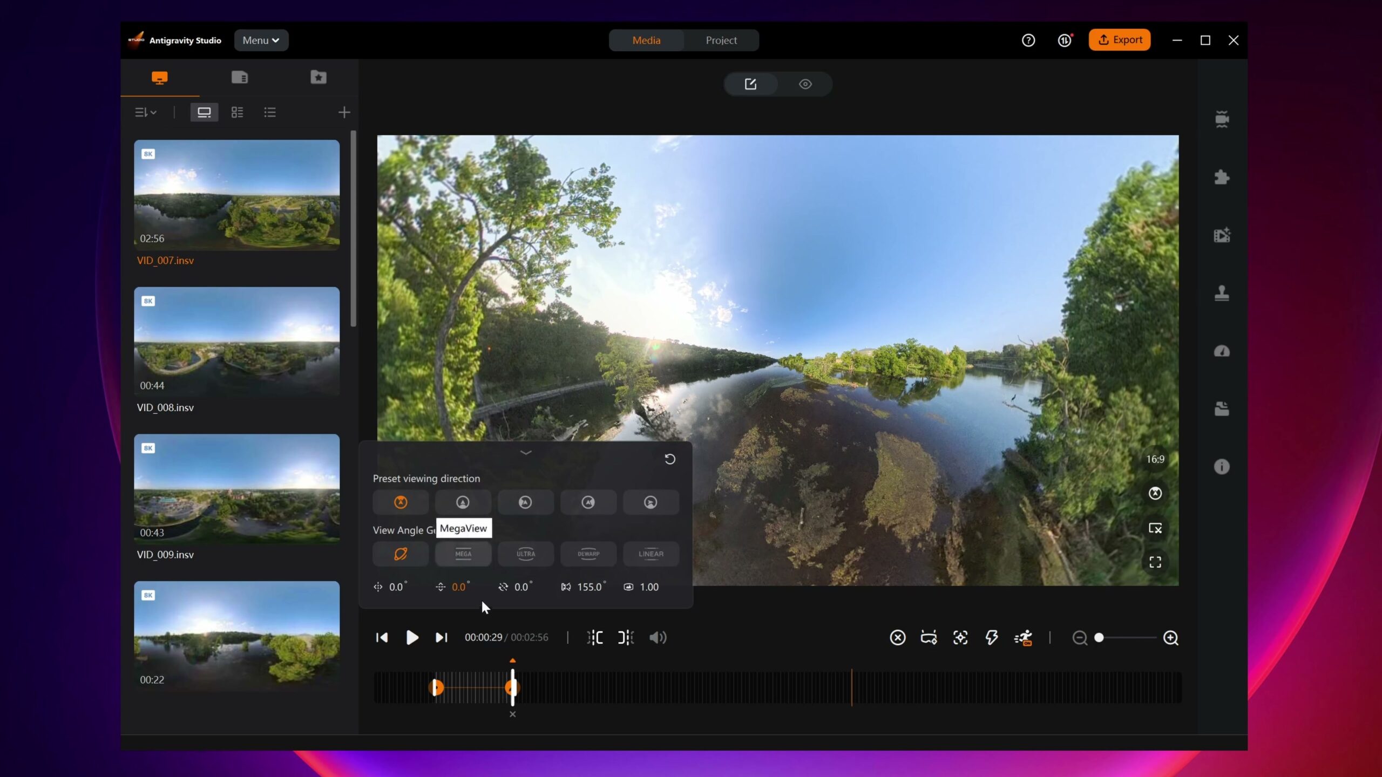The height and width of the screenshot is (777, 1382).
Task: Open the Menu dropdown
Action: pos(261,40)
